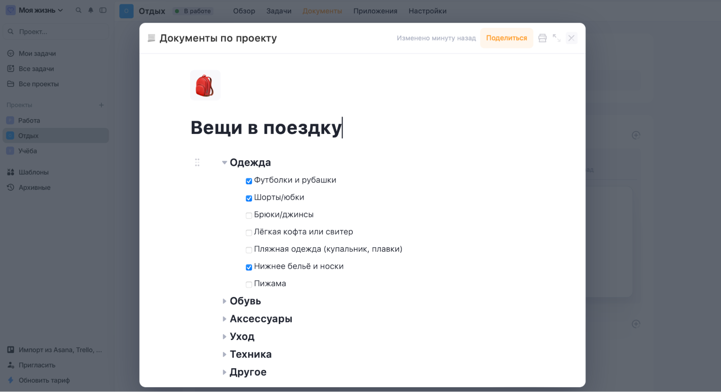Image resolution: width=721 pixels, height=392 pixels.
Task: Open the Моя жизнь workspace dropdown
Action: pos(40,10)
